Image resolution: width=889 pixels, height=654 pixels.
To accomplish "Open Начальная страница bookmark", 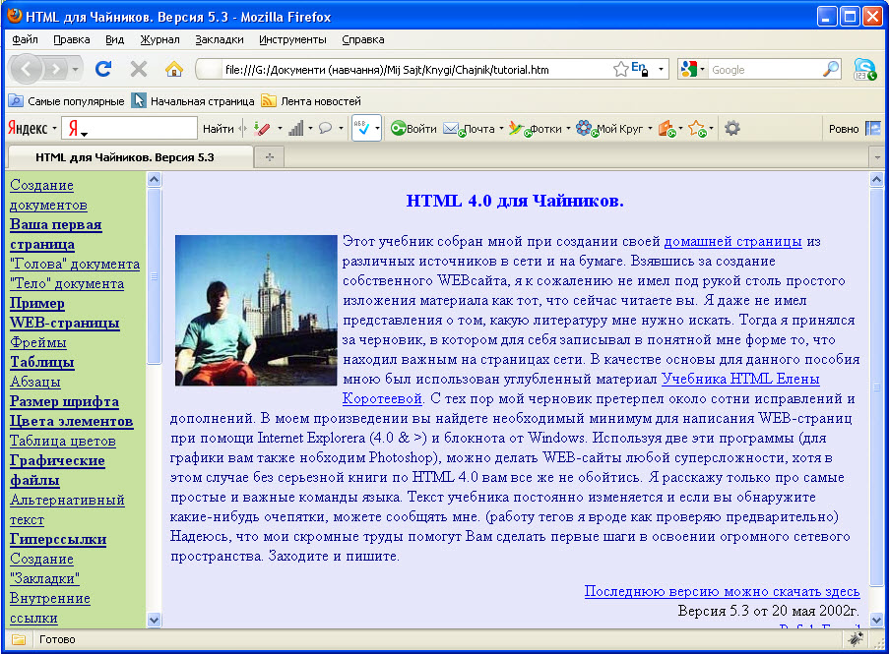I will (193, 100).
